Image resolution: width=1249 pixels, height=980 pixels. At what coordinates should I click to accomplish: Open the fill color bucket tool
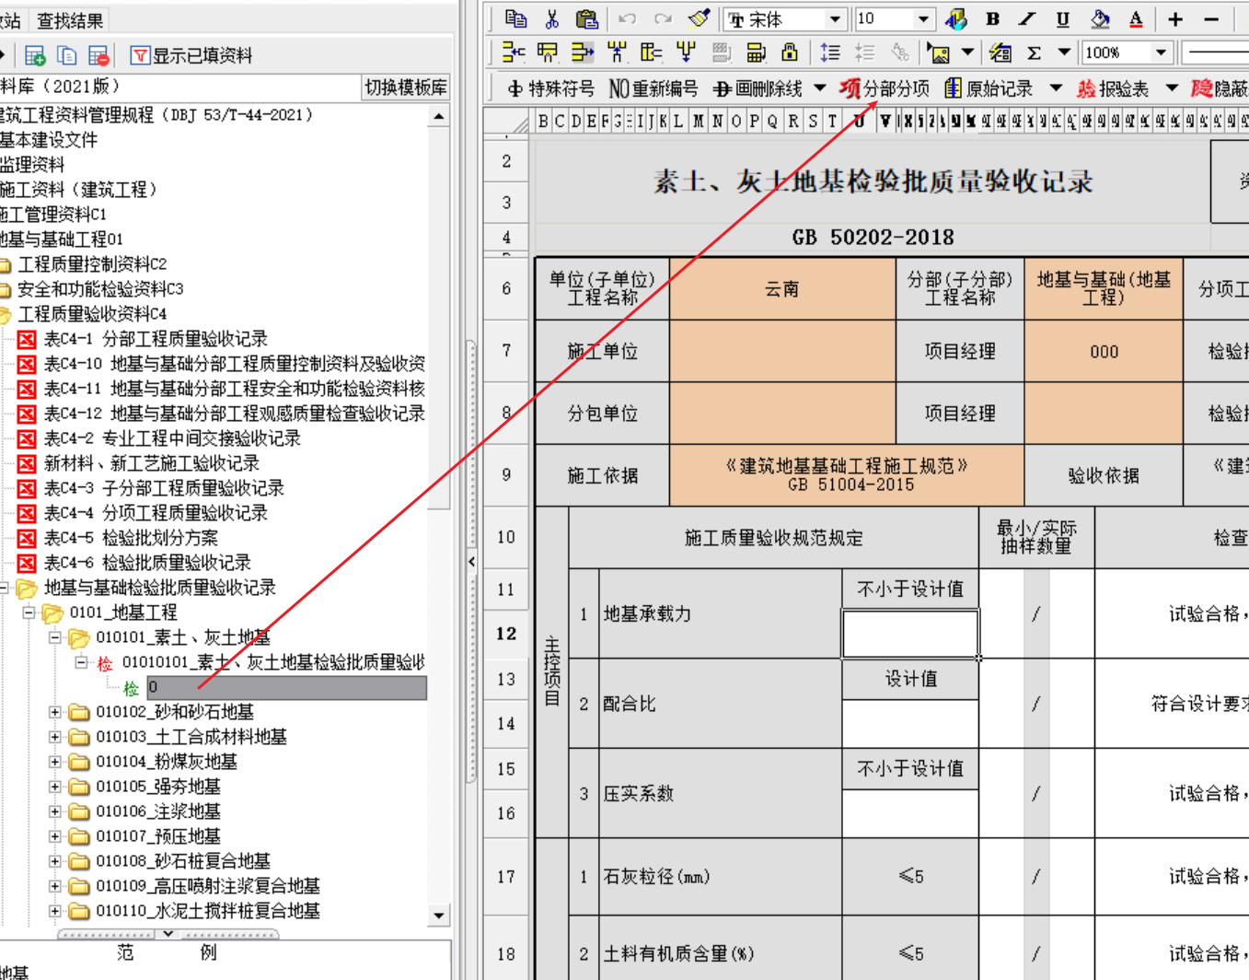pos(1100,18)
